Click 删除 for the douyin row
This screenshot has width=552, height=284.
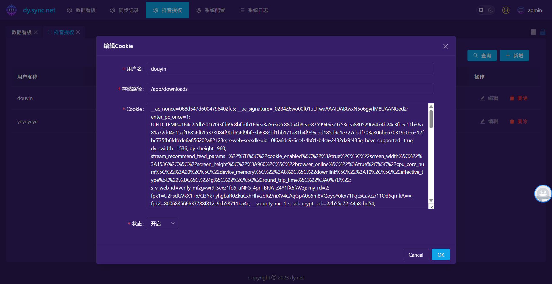point(518,98)
